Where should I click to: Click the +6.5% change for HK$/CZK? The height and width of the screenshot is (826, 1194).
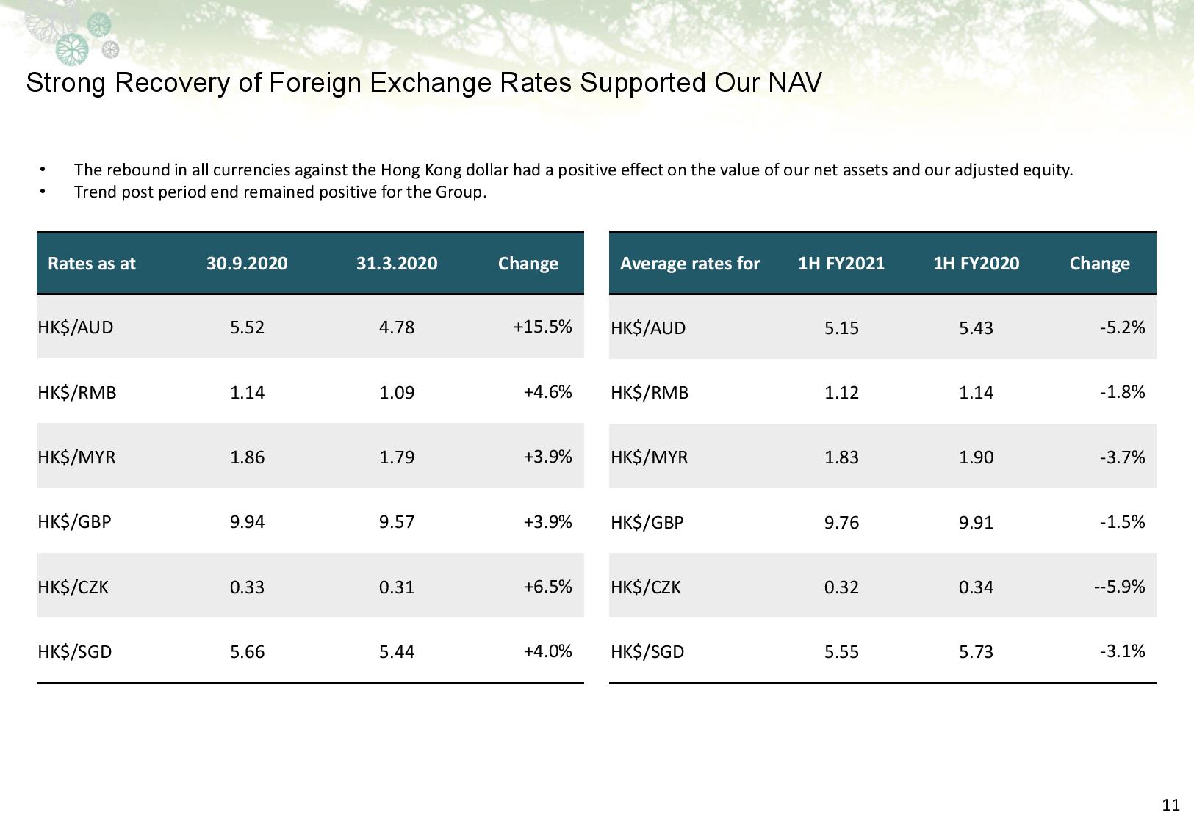click(547, 587)
